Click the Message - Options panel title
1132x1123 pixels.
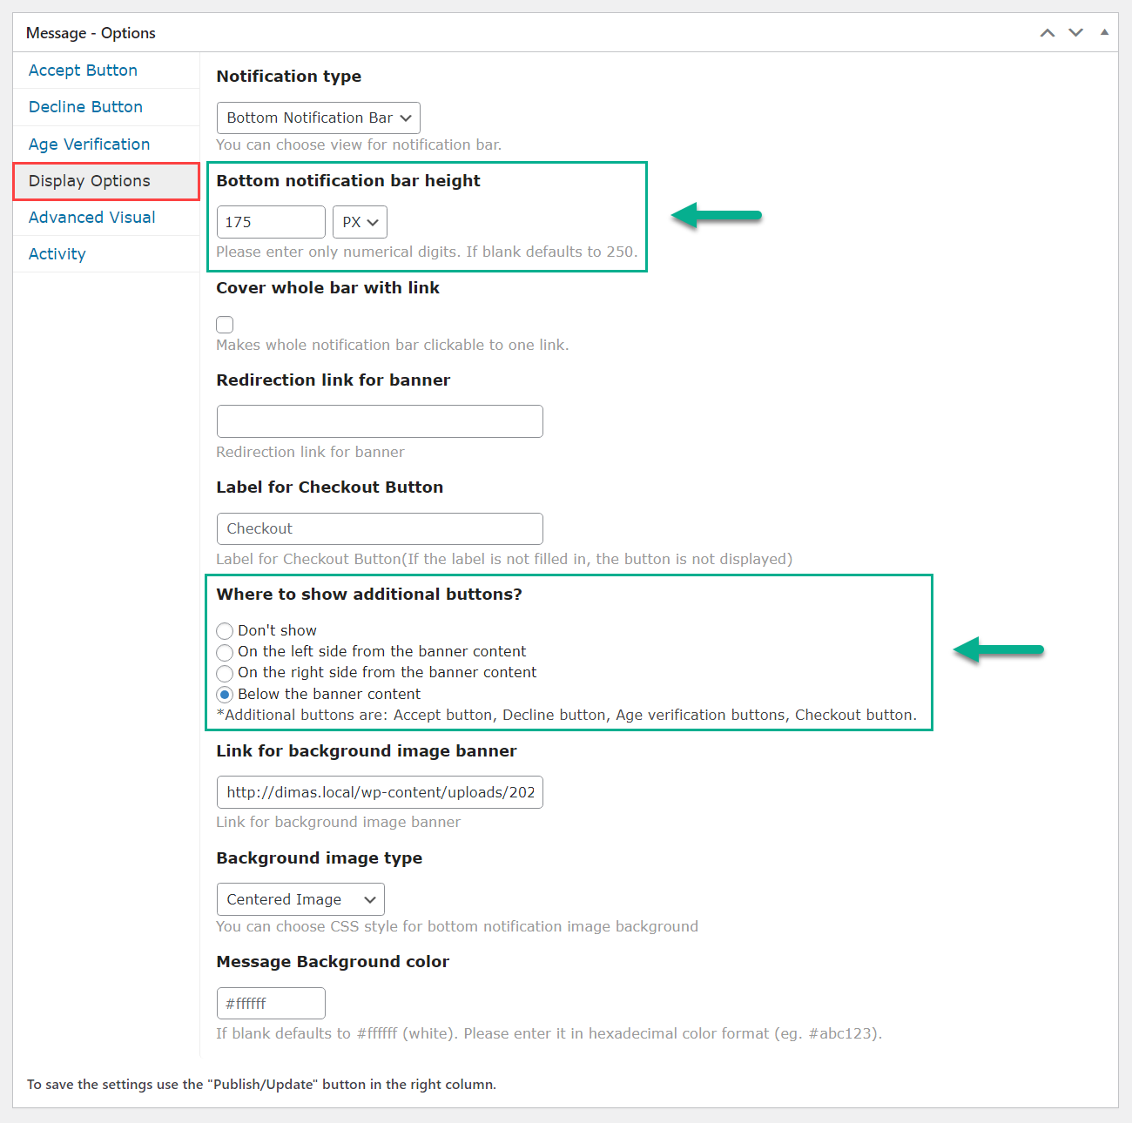point(91,33)
